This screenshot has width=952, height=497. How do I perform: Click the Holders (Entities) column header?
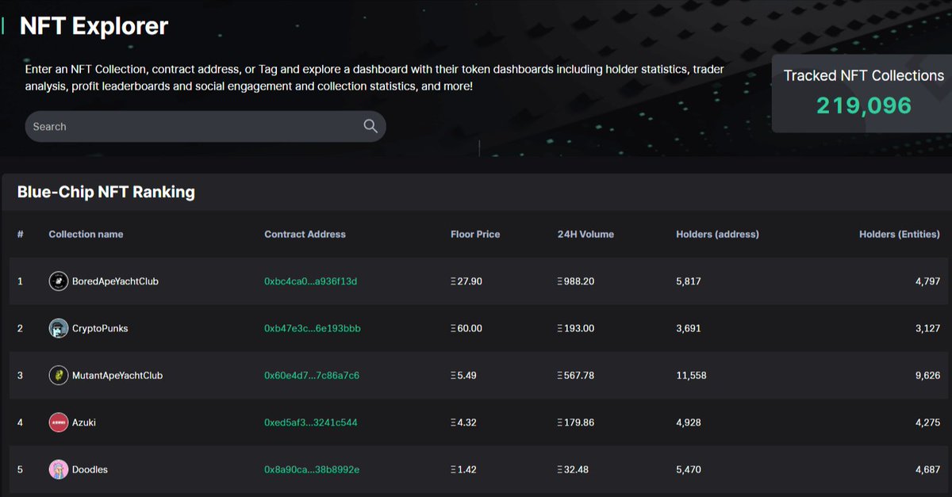pyautogui.click(x=900, y=234)
